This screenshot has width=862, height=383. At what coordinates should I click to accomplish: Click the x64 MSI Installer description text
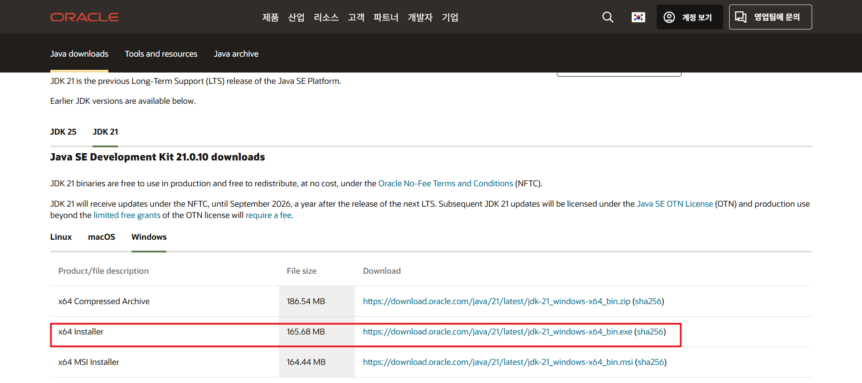[89, 362]
